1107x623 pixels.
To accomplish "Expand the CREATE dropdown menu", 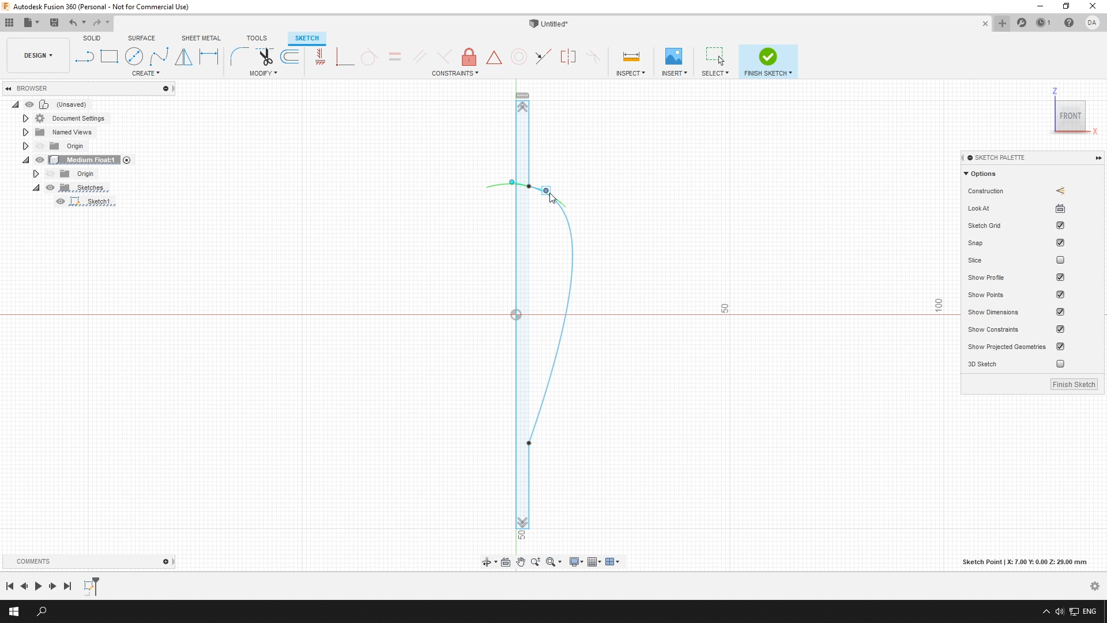I will click(x=145, y=73).
